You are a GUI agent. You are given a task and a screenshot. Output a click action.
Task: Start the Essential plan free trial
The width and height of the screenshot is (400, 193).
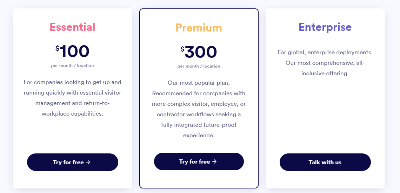point(72,162)
